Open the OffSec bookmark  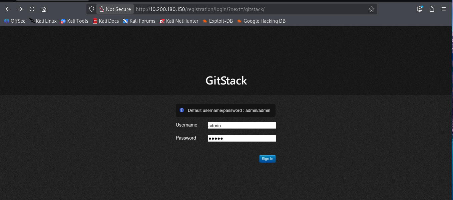coord(15,21)
